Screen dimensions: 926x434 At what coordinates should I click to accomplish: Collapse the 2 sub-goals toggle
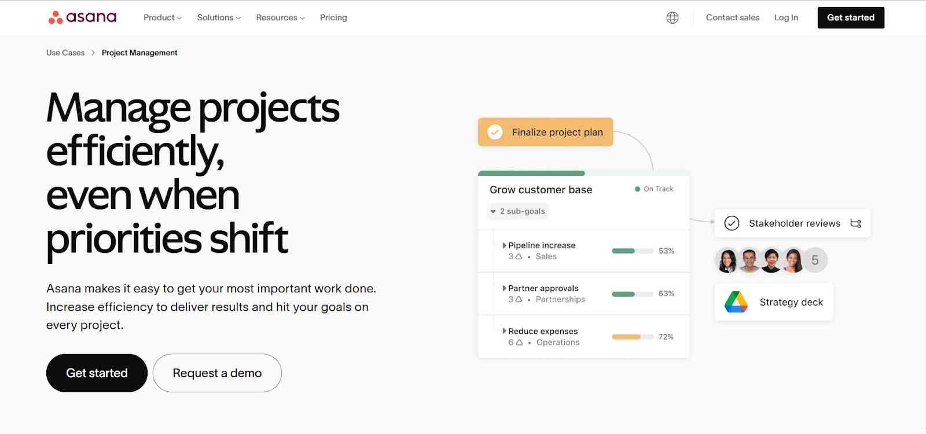click(x=493, y=212)
